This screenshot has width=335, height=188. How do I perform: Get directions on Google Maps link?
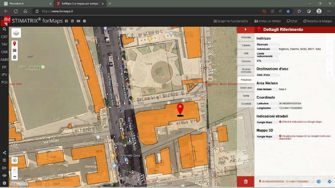tap(301, 122)
